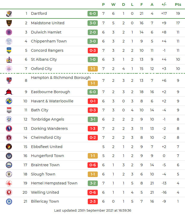Select the Hampton & Richmond Borough team name
This screenshot has width=185, height=214.
point(61,78)
